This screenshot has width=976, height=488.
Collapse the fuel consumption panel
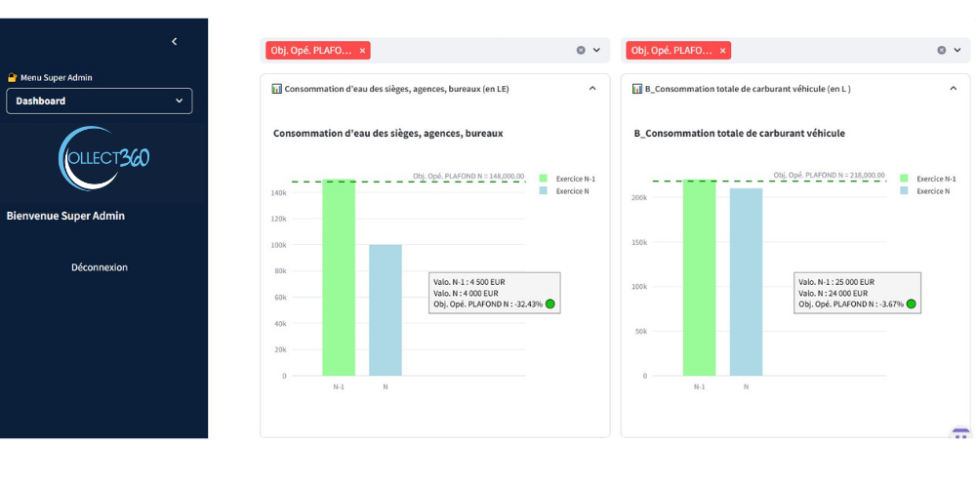point(954,89)
